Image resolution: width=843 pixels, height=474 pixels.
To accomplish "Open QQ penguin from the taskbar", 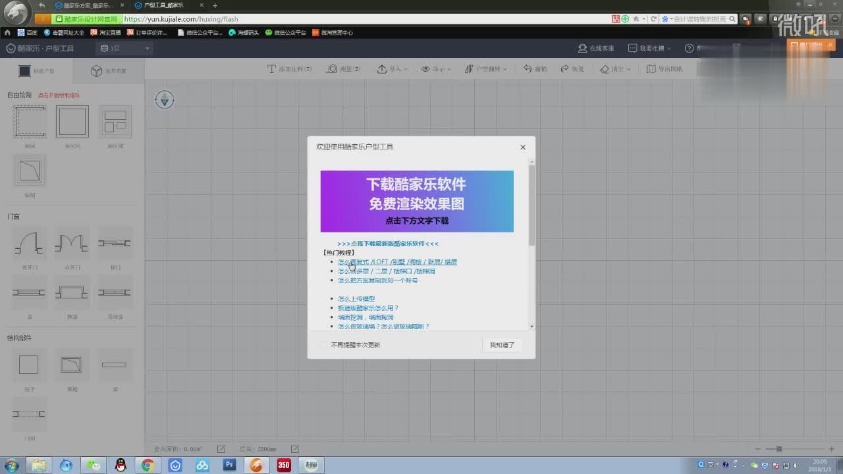I will [x=121, y=465].
